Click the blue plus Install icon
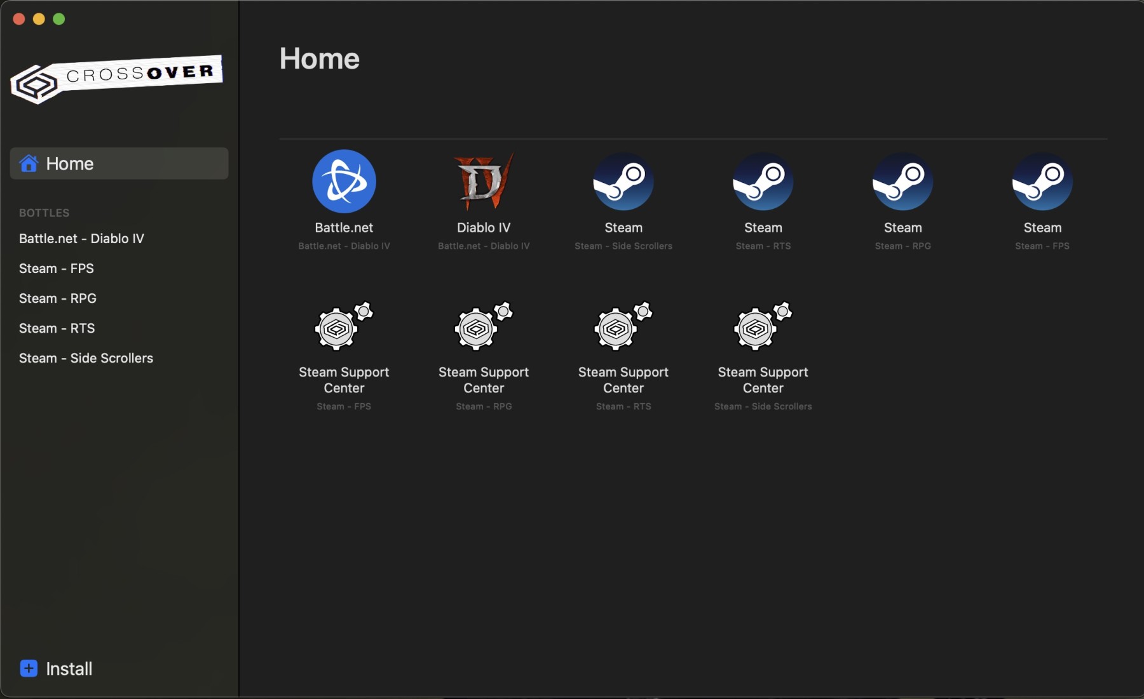This screenshot has width=1144, height=699. coord(29,669)
